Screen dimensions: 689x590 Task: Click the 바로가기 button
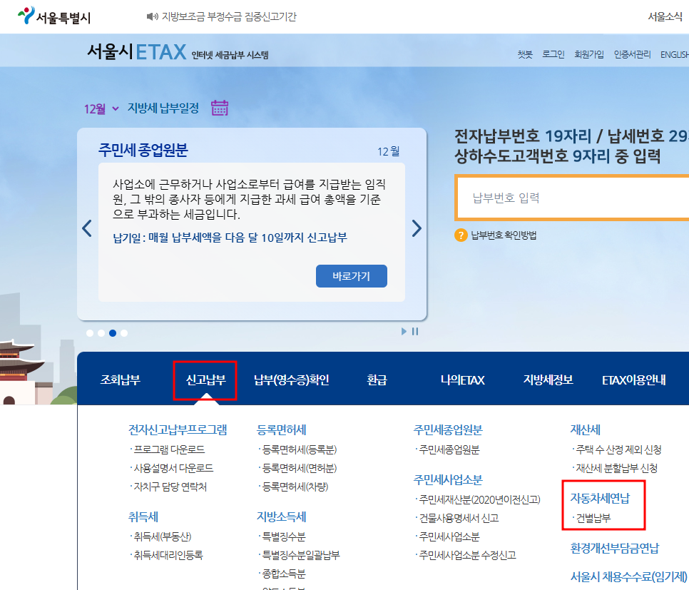pos(352,276)
